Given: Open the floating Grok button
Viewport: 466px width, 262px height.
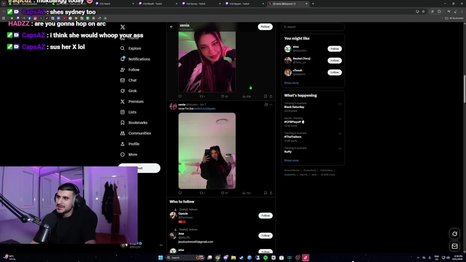Looking at the screenshot, I should pyautogui.click(x=455, y=234).
